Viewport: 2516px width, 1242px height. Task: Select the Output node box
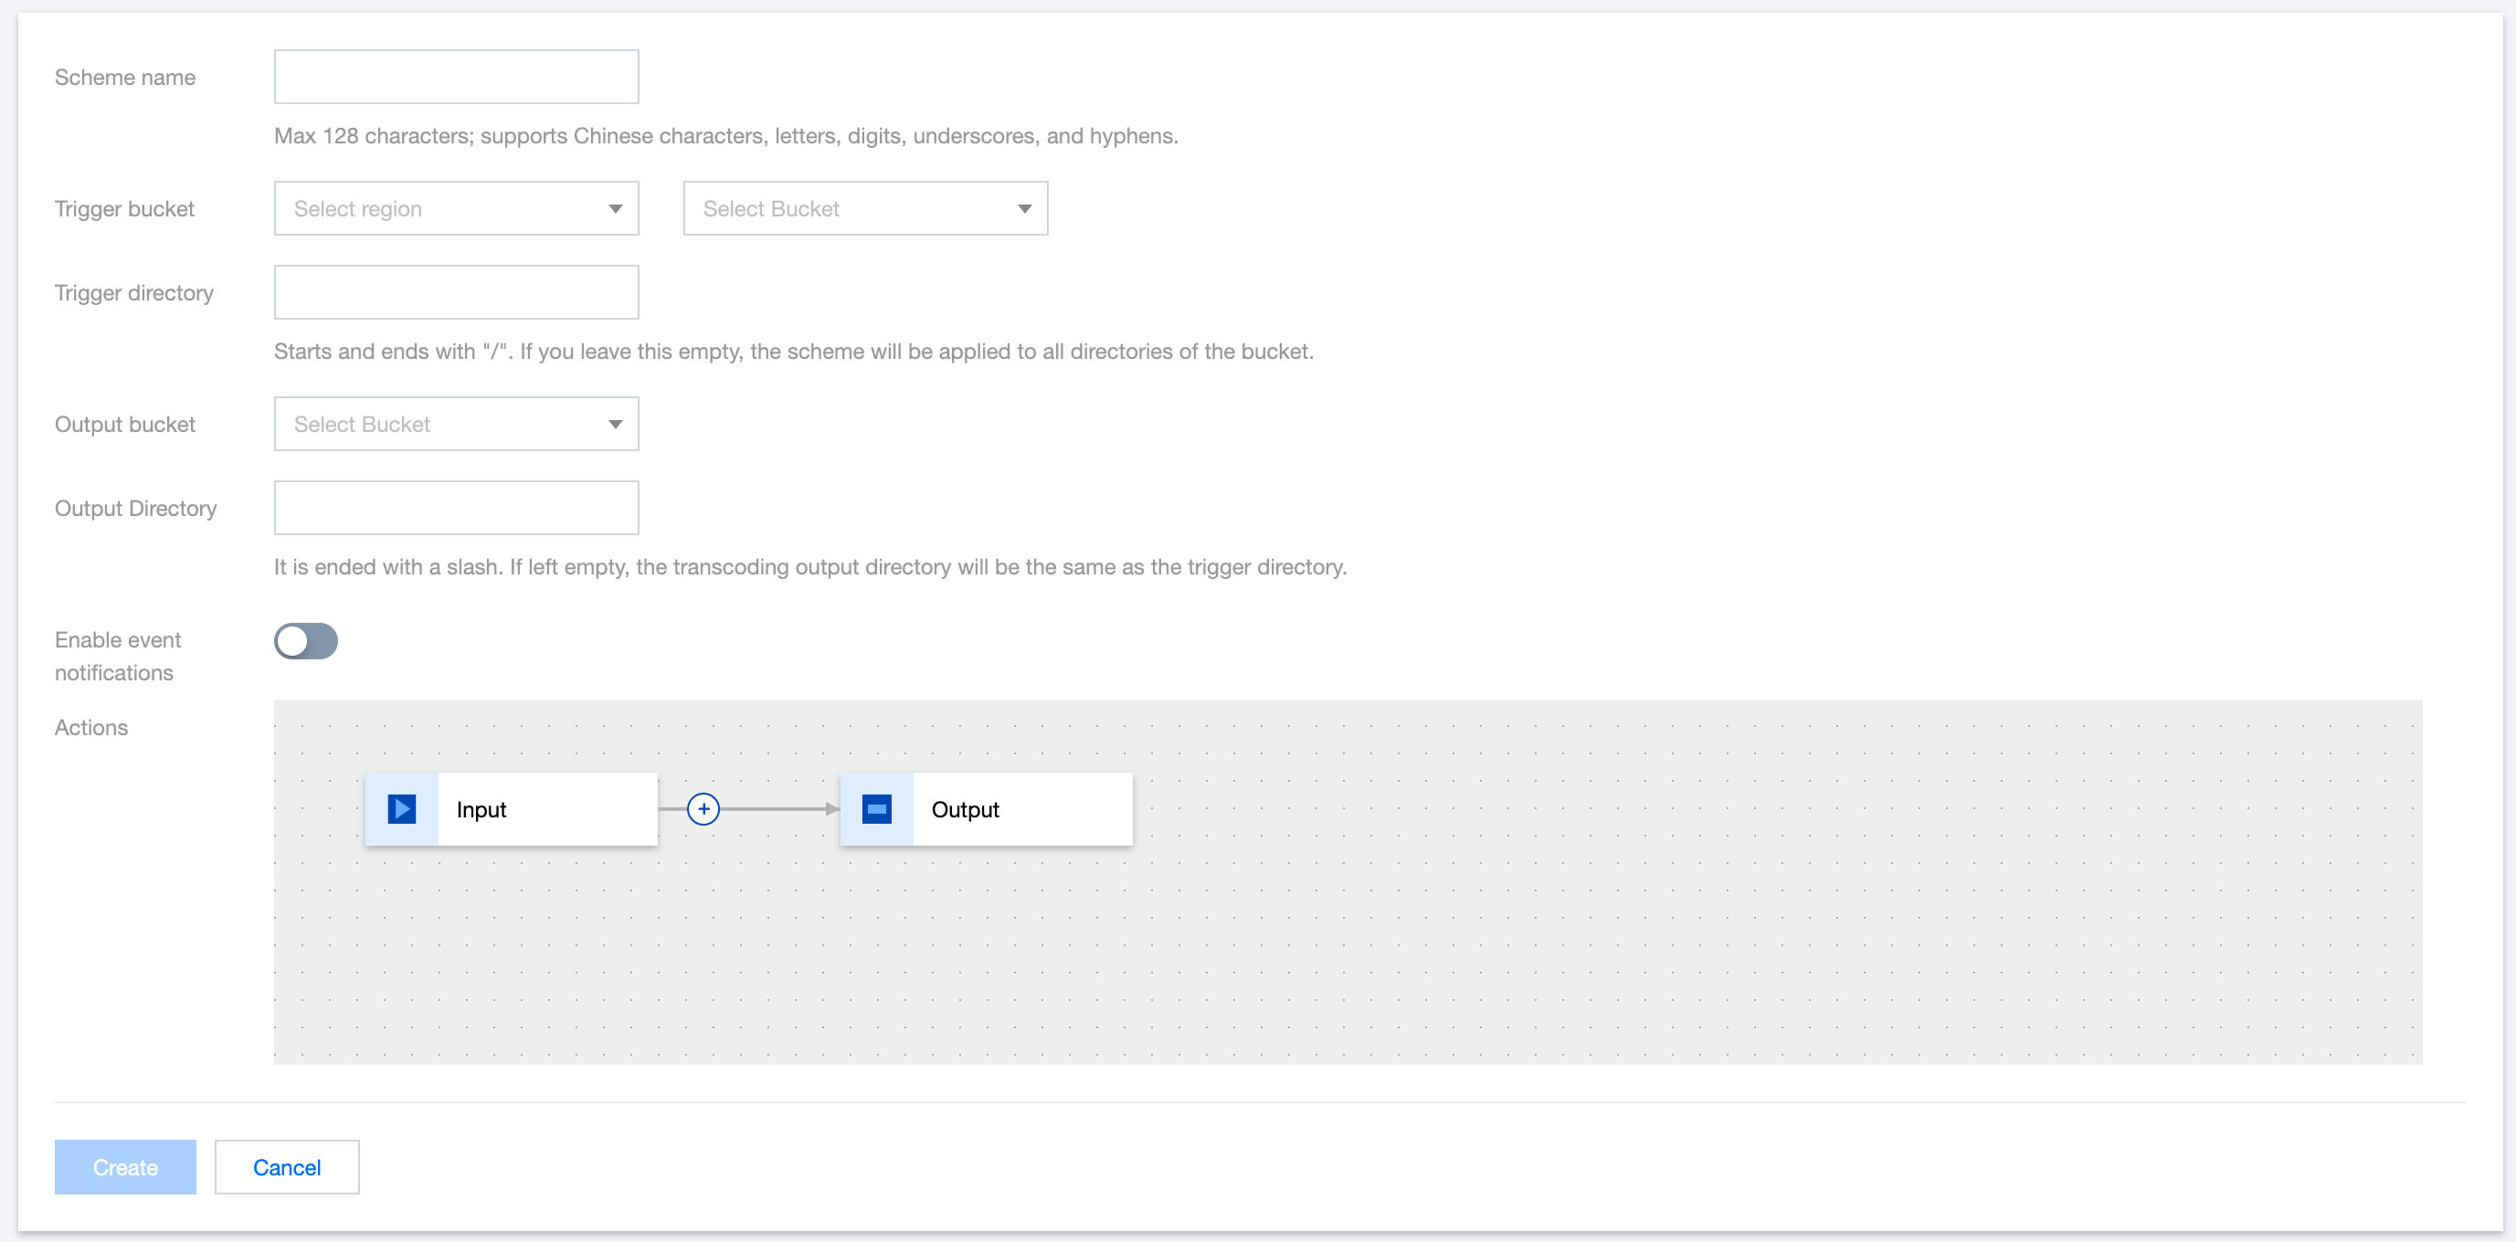click(x=1020, y=808)
